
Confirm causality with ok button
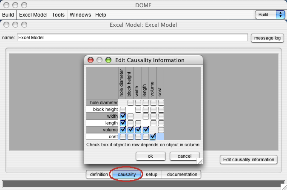click(x=151, y=156)
